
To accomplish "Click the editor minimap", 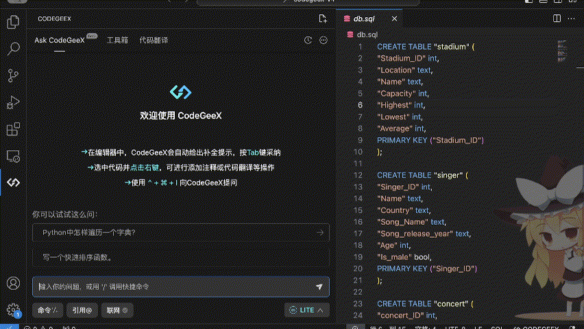I will [562, 51].
